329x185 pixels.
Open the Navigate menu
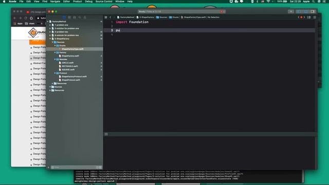click(x=55, y=2)
